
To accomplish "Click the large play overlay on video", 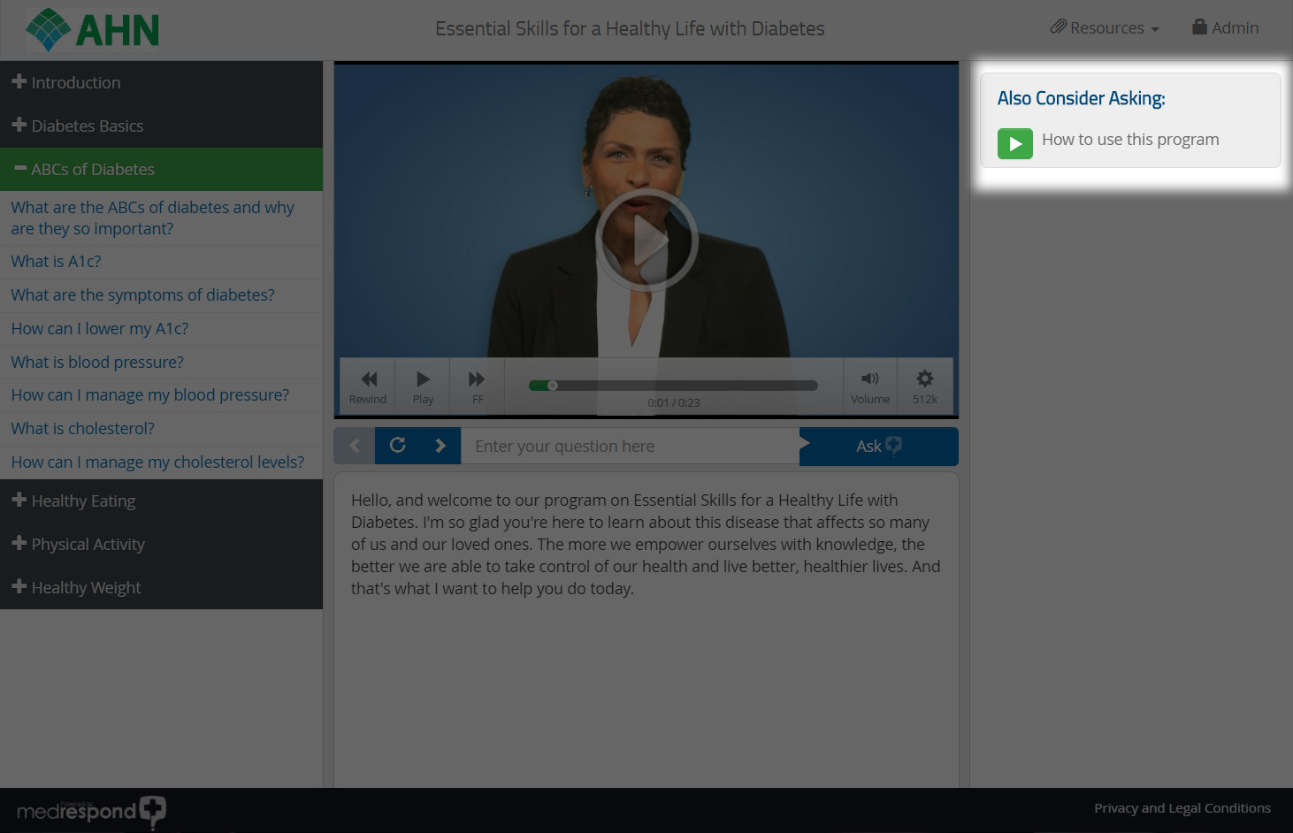I will pyautogui.click(x=646, y=241).
